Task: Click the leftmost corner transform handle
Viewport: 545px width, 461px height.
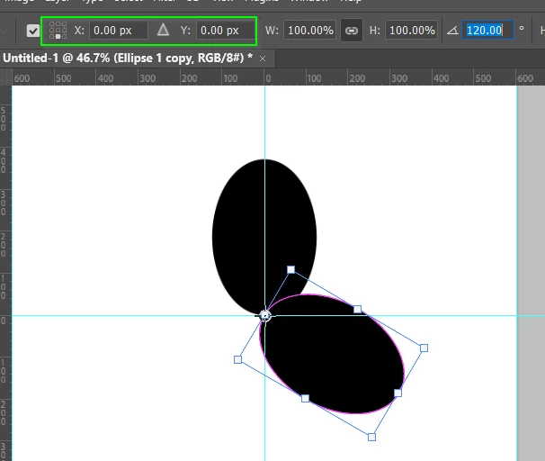Action: point(237,359)
